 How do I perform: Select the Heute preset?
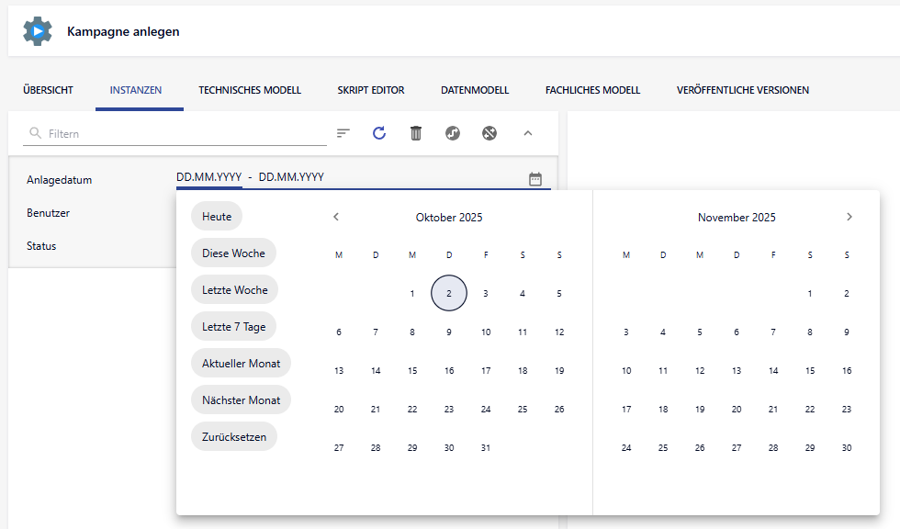pos(217,216)
